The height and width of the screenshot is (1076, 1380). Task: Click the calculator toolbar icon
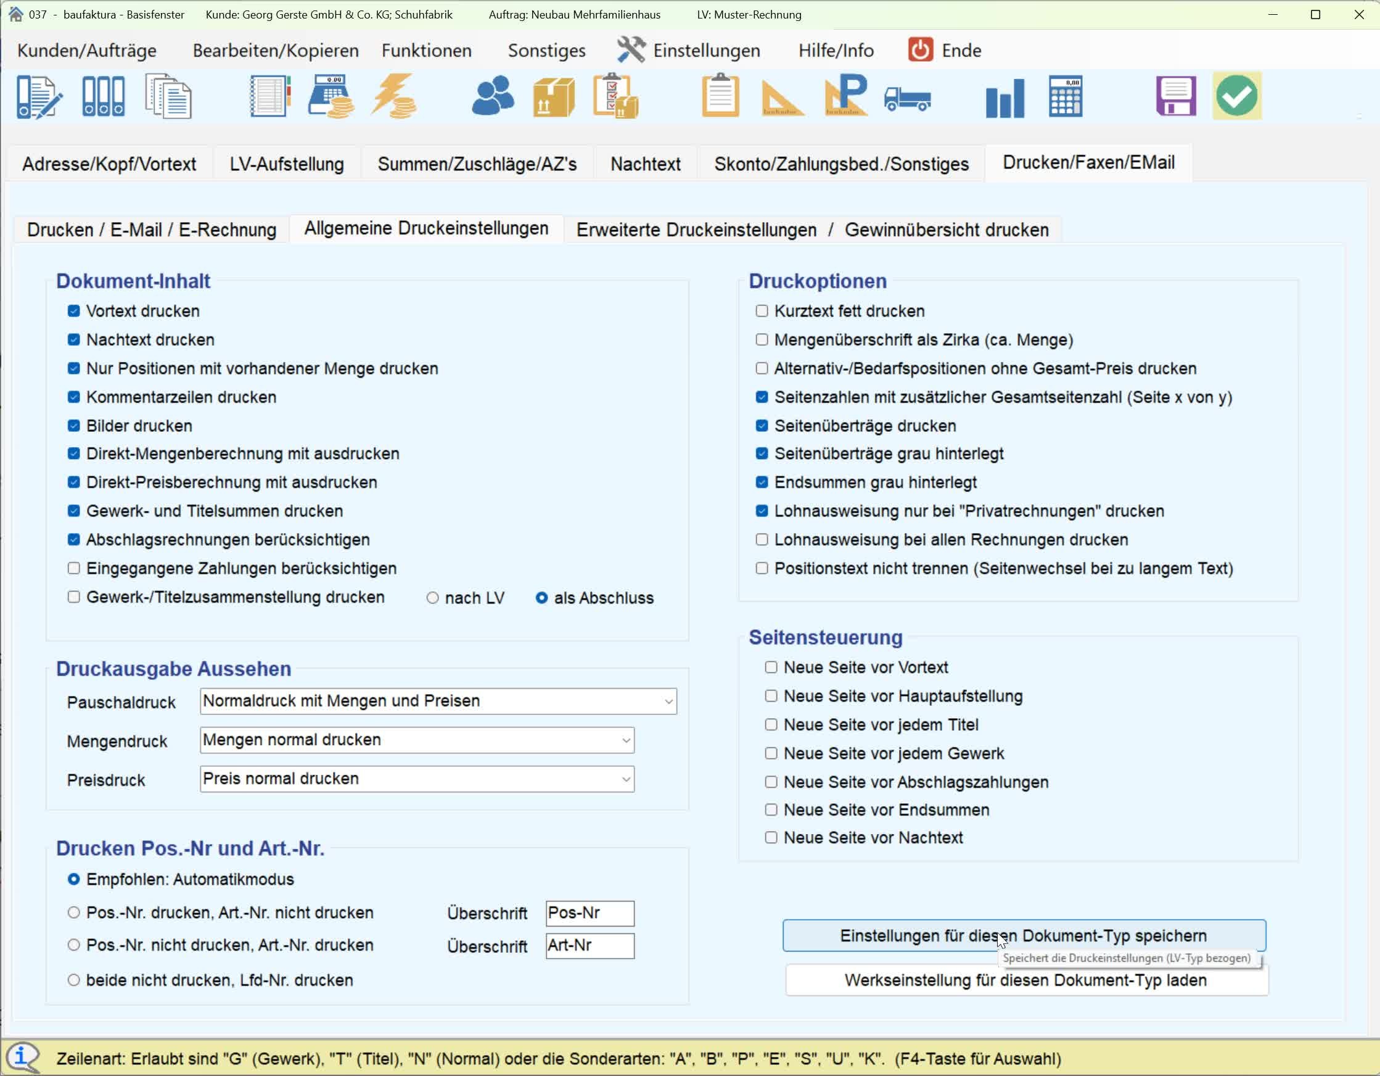point(1066,96)
